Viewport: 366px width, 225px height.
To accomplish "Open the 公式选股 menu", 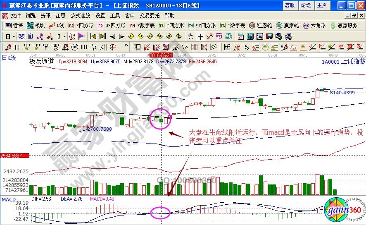I will tap(80, 16).
